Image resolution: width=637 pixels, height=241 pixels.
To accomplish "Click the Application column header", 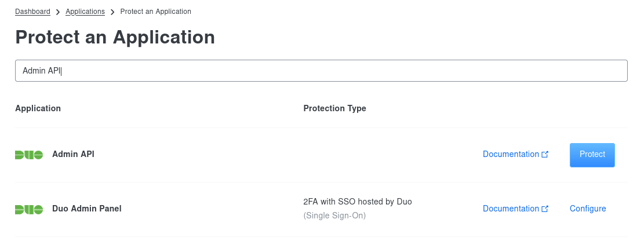I will 38,108.
